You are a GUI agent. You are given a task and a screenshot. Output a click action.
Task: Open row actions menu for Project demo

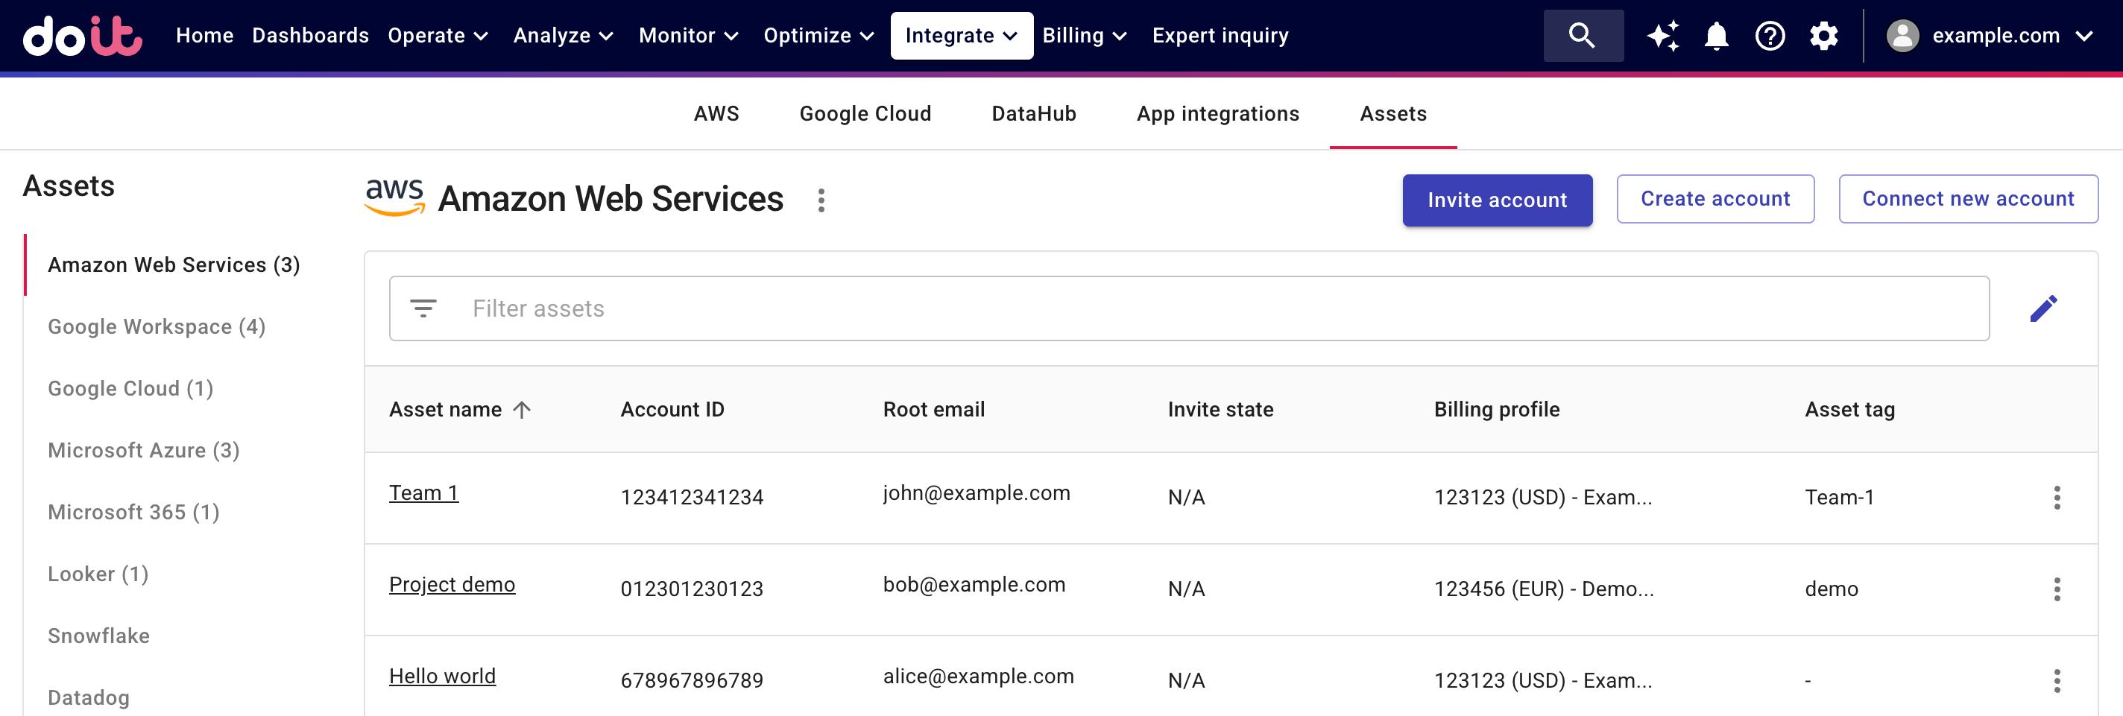pyautogui.click(x=2056, y=589)
